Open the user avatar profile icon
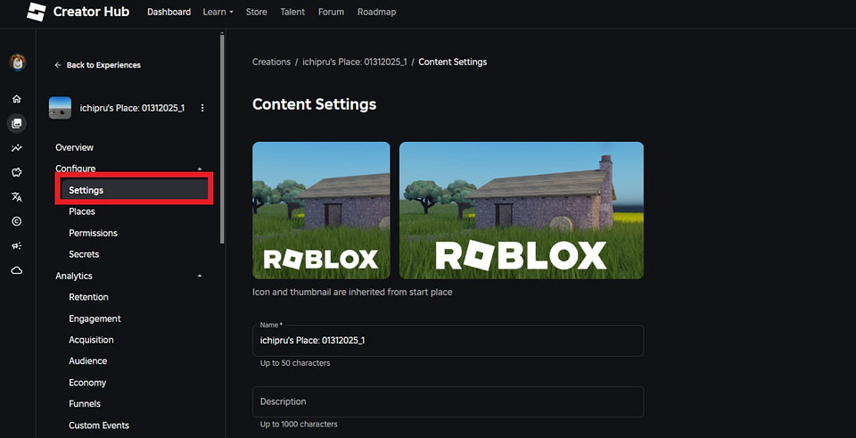 pyautogui.click(x=17, y=62)
